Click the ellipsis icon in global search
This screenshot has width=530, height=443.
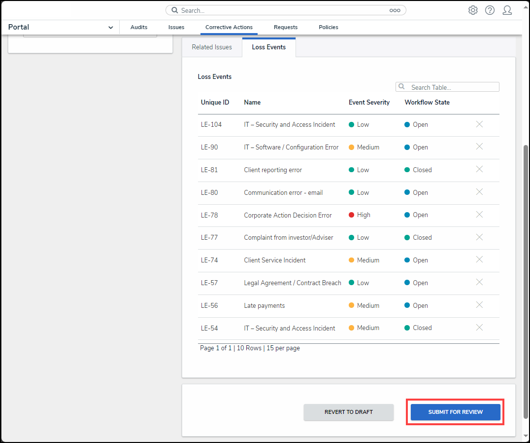tap(395, 10)
